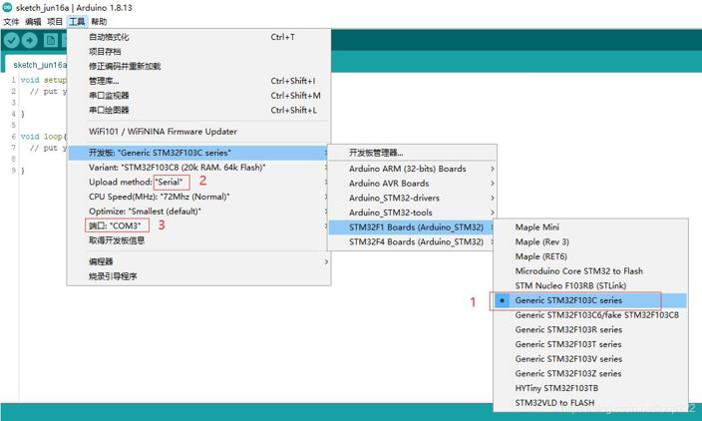
Task: Expand Arduino_STM32-tools submenu
Action: (x=413, y=212)
